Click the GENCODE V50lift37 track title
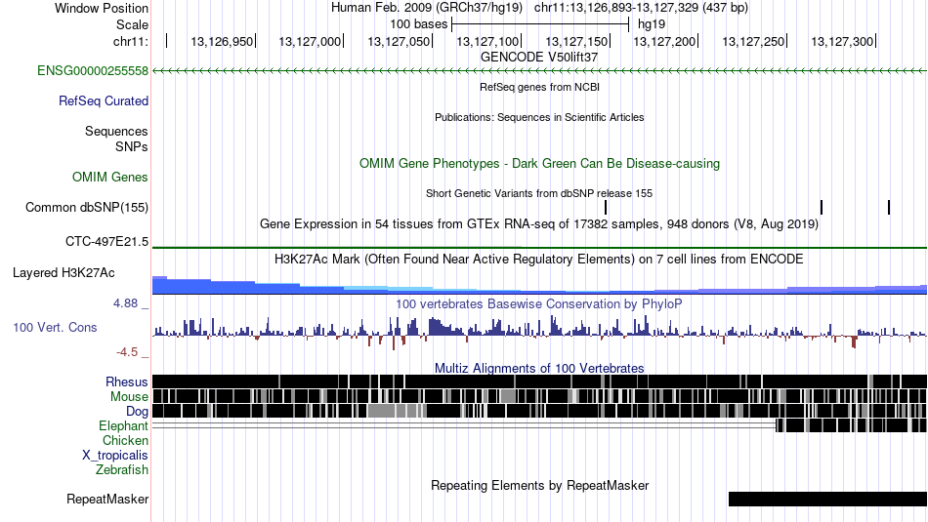The image size is (928, 522). pyautogui.click(x=539, y=58)
